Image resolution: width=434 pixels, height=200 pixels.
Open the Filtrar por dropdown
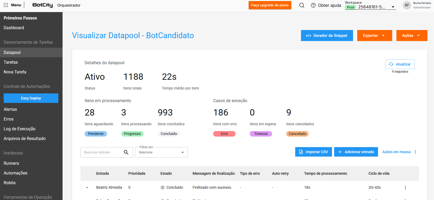[161, 152]
